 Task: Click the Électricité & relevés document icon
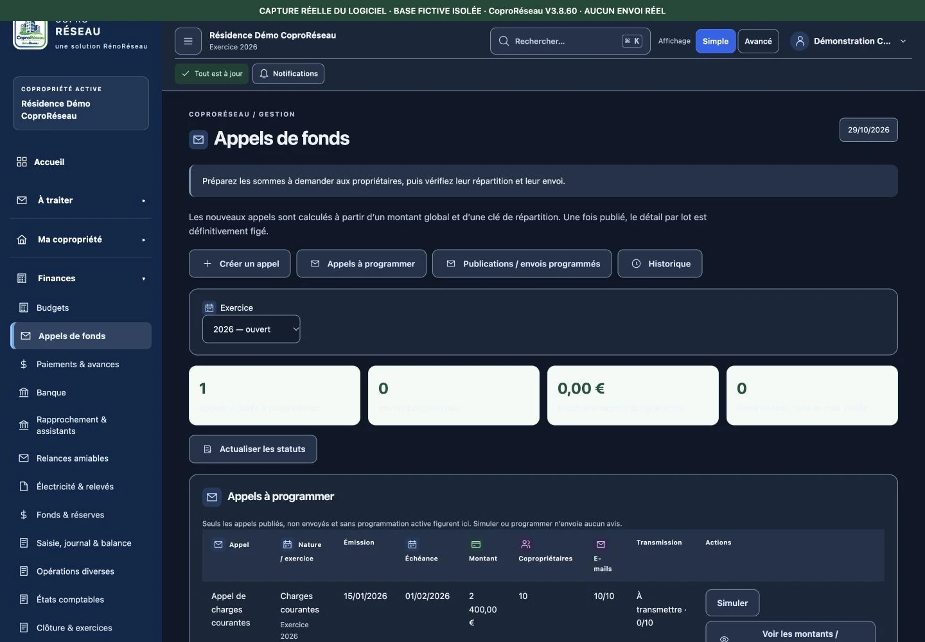click(x=24, y=487)
